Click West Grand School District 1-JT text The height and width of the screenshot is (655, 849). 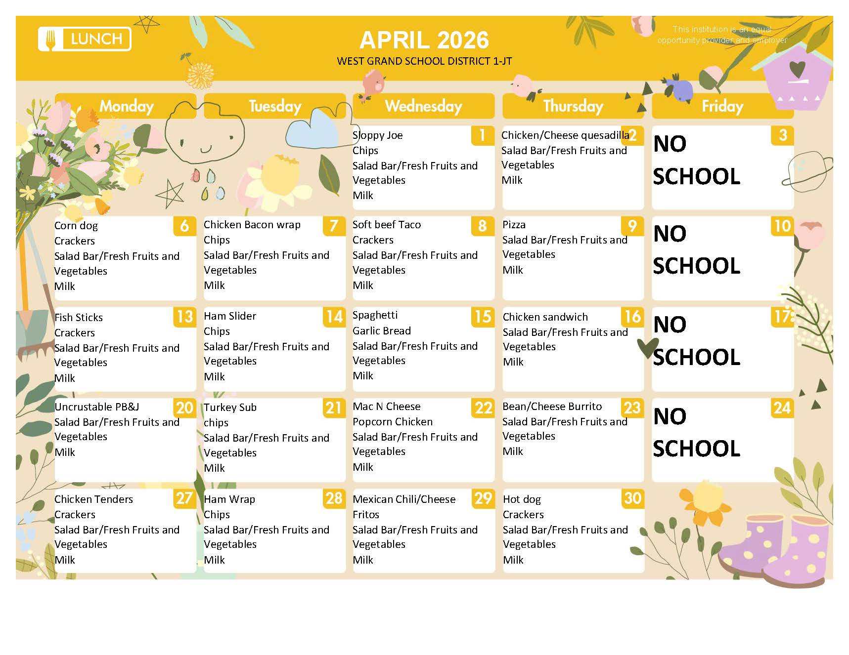(424, 61)
